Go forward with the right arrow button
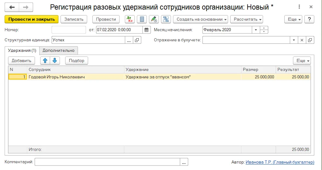Image resolution: width=322 pixels, height=170 pixels. click(26, 7)
